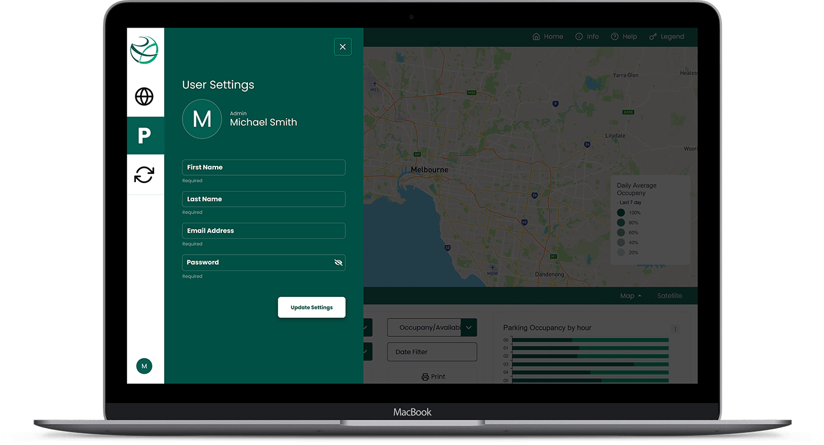Select the Parking P sidebar icon
This screenshot has height=445, width=824.
[145, 136]
